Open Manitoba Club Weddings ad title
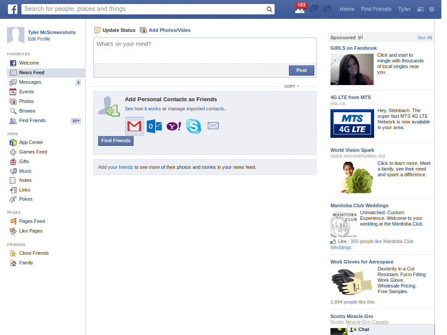 click(x=359, y=206)
